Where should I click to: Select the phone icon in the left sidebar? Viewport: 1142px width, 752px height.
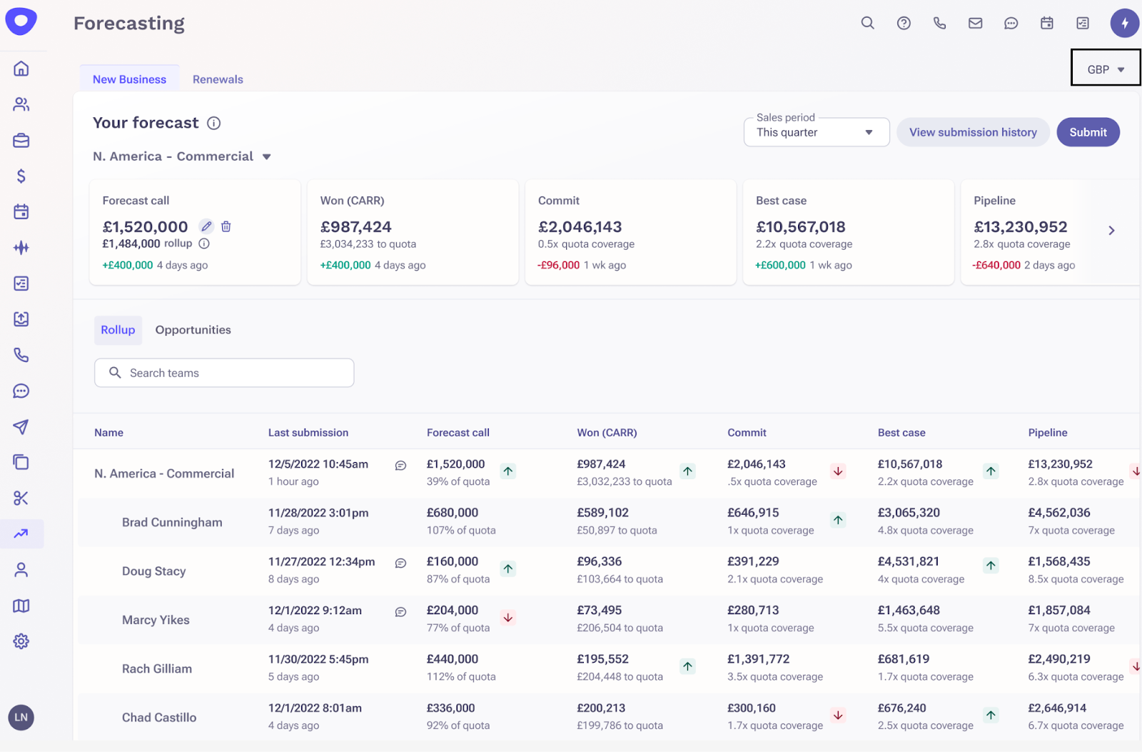[x=21, y=355]
